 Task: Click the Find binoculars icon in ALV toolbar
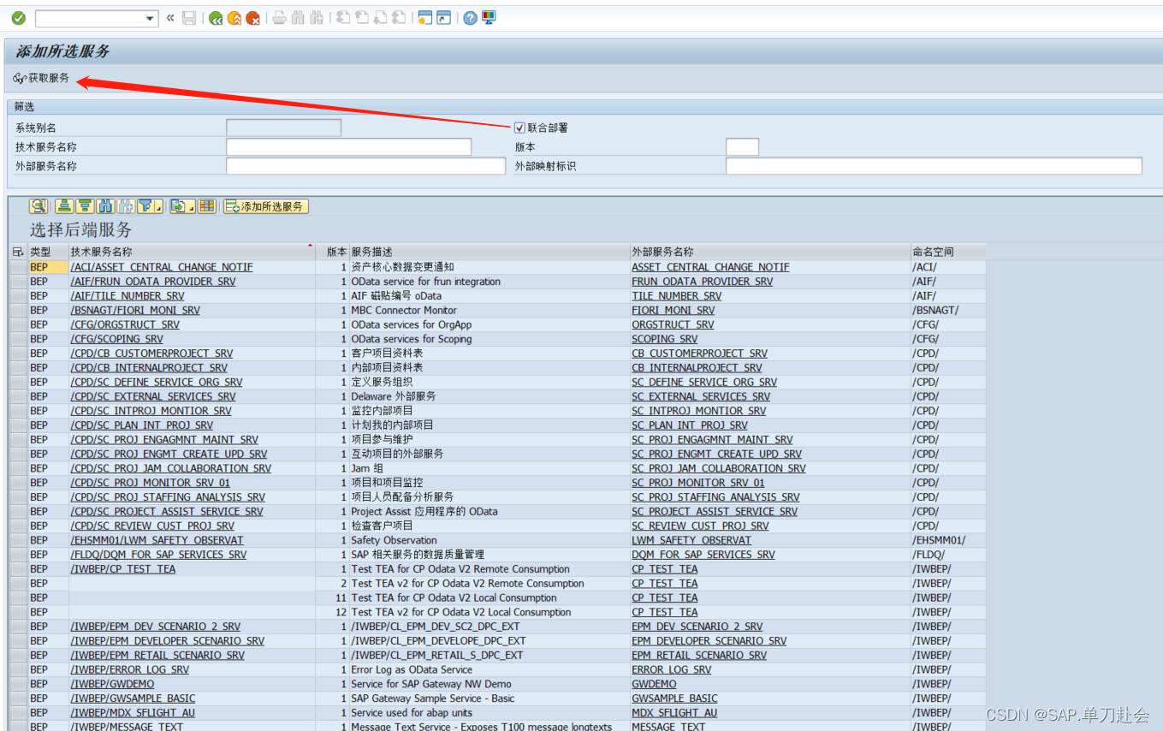pyautogui.click(x=105, y=206)
